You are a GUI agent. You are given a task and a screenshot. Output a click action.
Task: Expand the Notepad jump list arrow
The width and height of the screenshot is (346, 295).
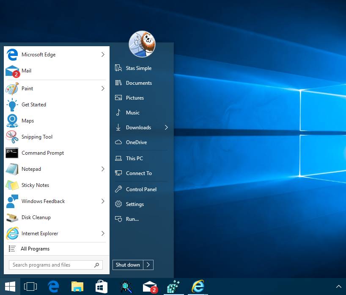pyautogui.click(x=103, y=169)
